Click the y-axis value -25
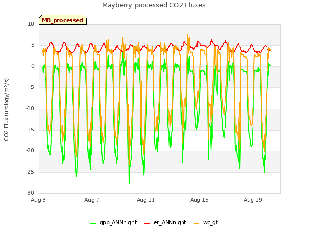The width and height of the screenshot is (309, 232). (30, 172)
